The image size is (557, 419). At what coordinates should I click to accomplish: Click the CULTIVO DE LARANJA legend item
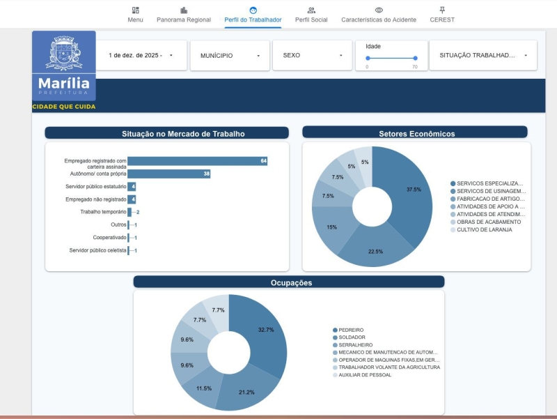(x=484, y=229)
